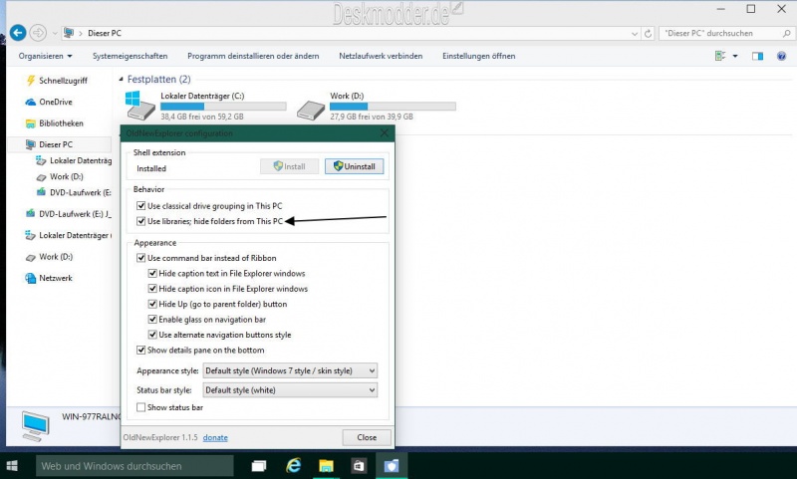Click the donate link
This screenshot has height=479, width=797.
[215, 437]
